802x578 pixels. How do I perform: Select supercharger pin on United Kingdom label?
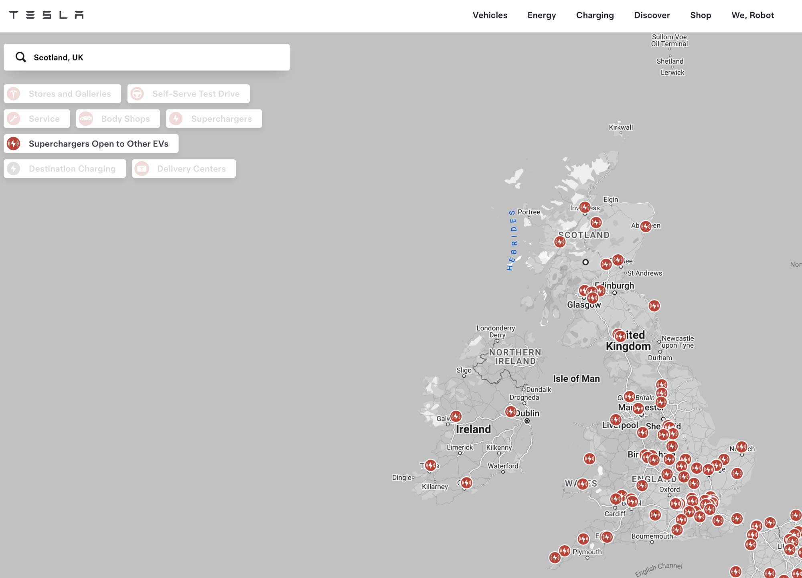tap(620, 336)
